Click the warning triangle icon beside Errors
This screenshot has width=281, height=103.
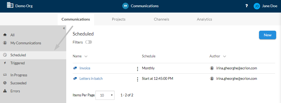click(x=5, y=91)
